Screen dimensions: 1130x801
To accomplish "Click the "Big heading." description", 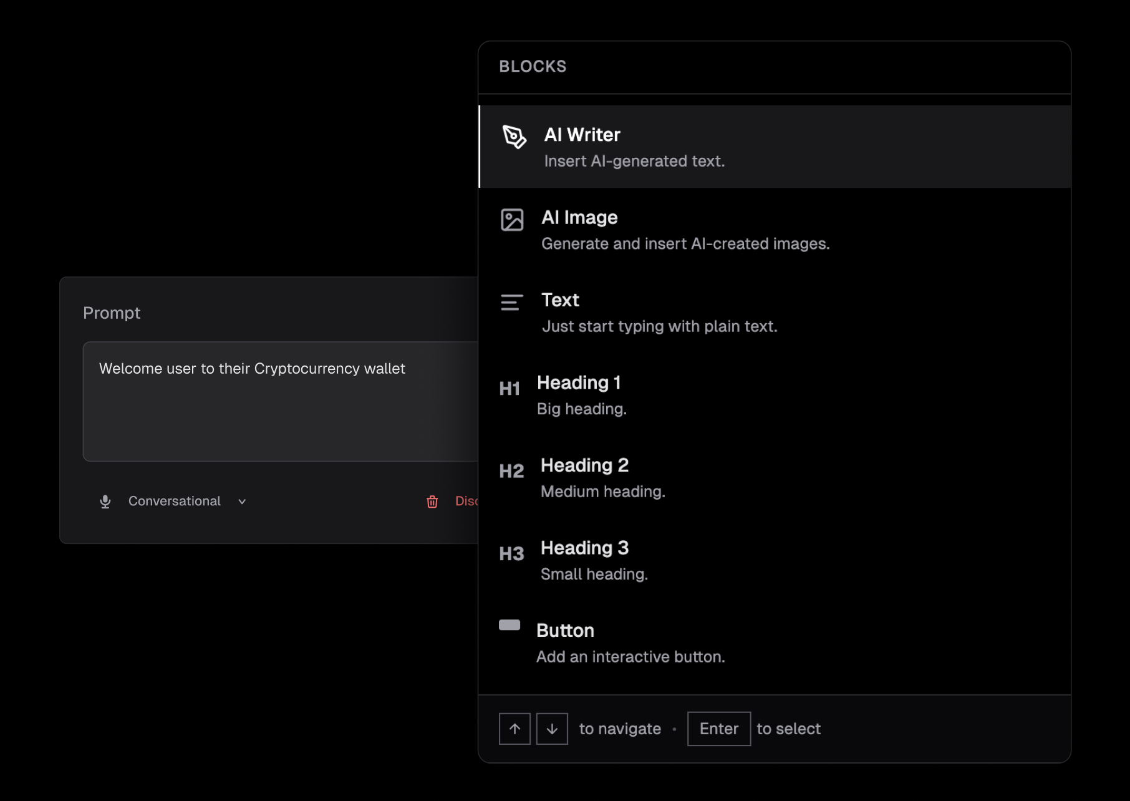I will click(x=581, y=409).
